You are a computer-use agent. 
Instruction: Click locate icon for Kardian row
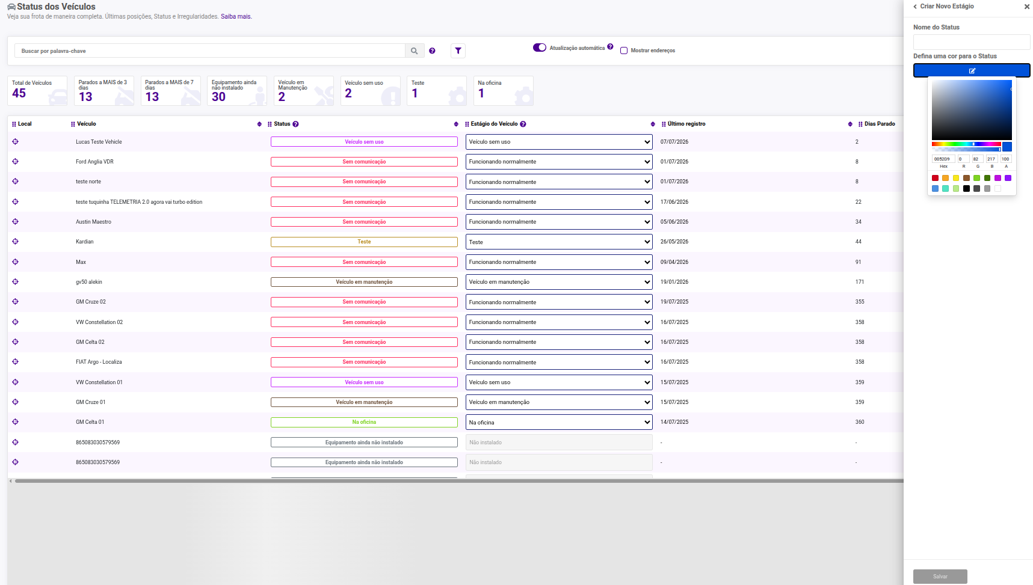(x=15, y=242)
